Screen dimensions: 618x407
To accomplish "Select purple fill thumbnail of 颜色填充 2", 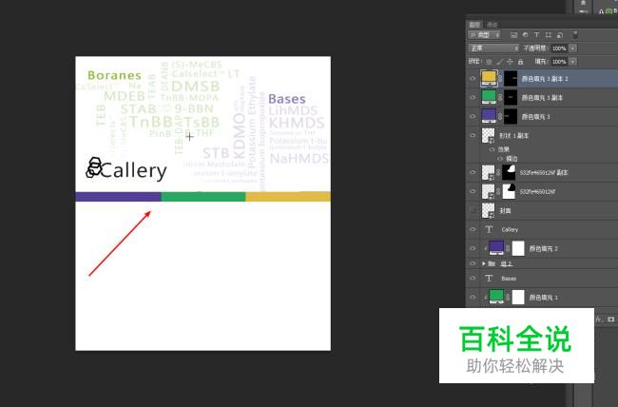I will (496, 248).
